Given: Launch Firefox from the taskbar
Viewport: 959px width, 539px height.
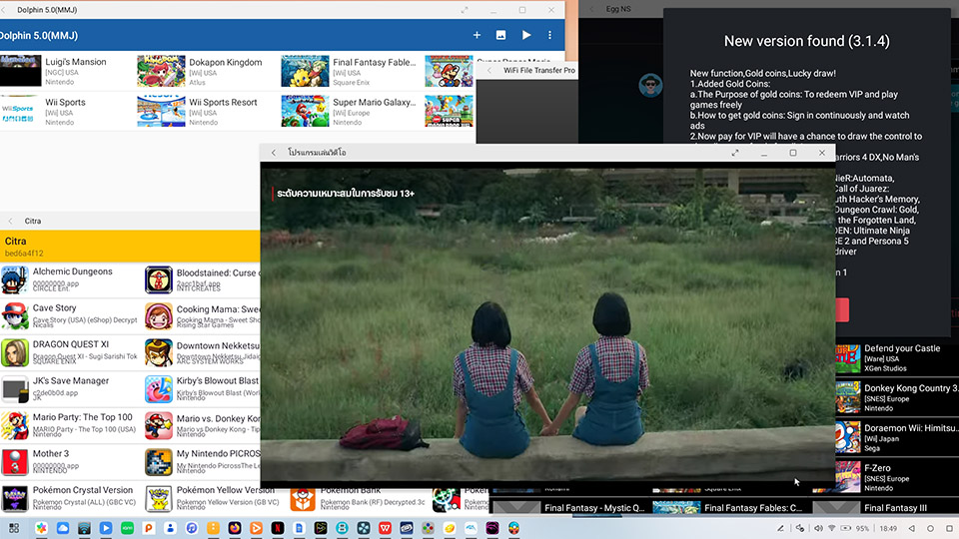Looking at the screenshot, I should 234,528.
